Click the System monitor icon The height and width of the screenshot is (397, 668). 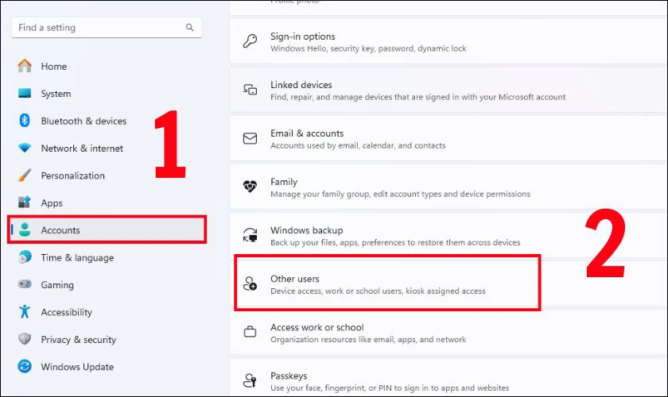(25, 93)
